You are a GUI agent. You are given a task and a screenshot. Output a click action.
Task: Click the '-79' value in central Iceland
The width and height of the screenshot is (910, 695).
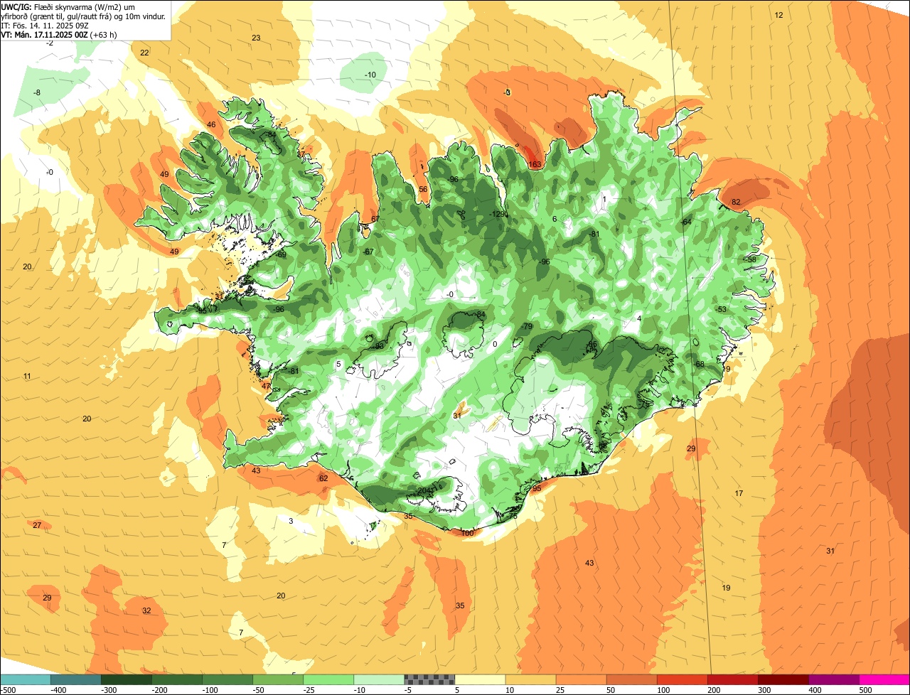pos(527,326)
